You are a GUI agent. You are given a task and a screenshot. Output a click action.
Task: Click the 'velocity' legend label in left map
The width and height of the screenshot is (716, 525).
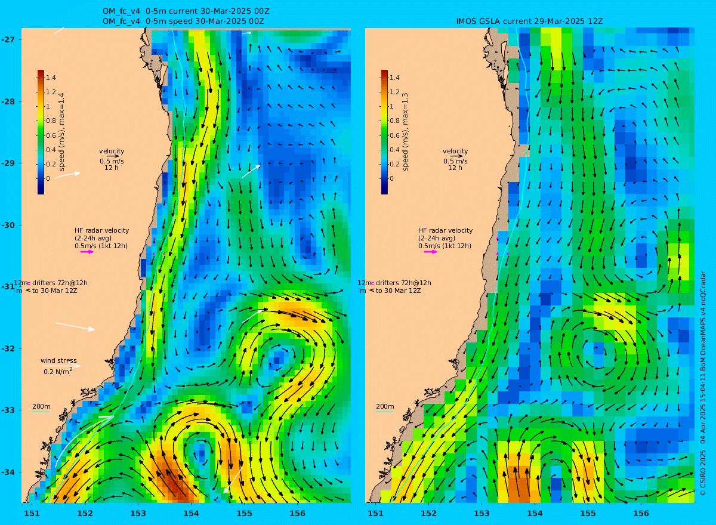point(112,151)
